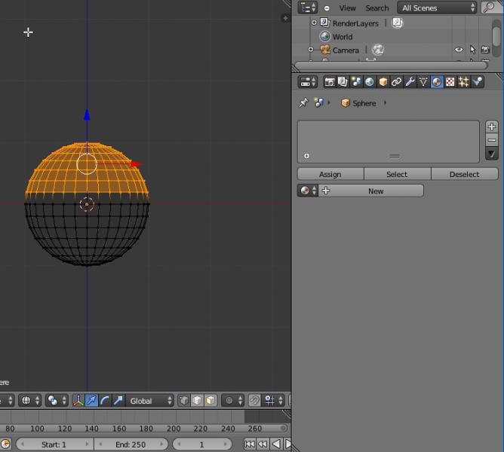Open the Render properties tab
Image resolution: width=504 pixels, height=452 pixels.
[x=330, y=82]
